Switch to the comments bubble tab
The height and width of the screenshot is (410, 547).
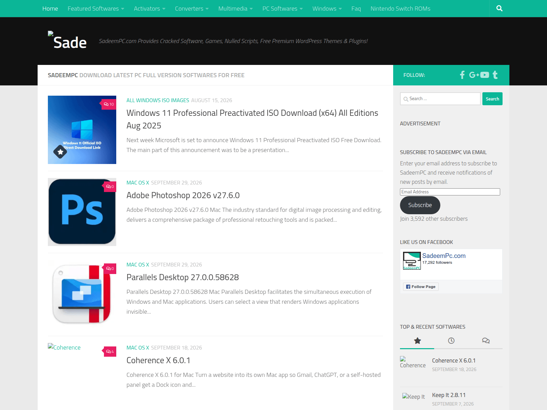click(x=485, y=341)
